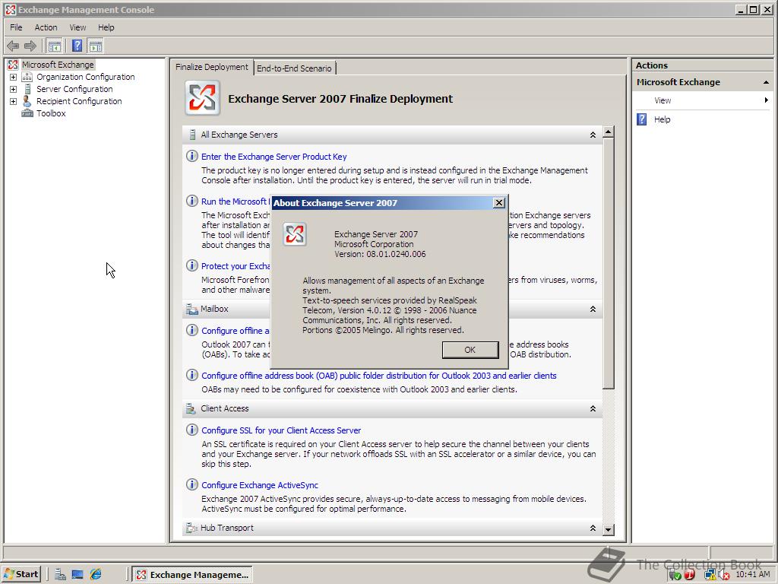
Task: Click the All Exchange Servers section icon
Action: tap(192, 135)
